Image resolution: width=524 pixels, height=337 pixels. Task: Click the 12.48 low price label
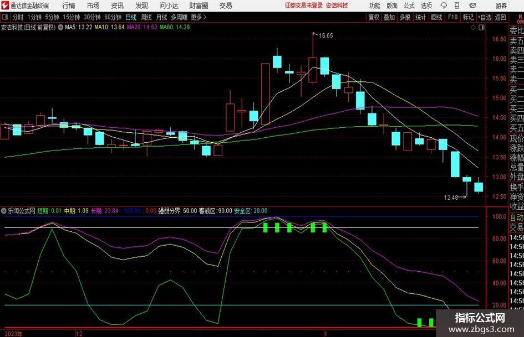451,198
